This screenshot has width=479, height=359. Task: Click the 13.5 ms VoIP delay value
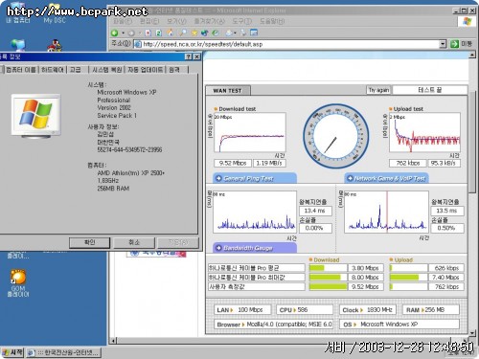click(447, 211)
